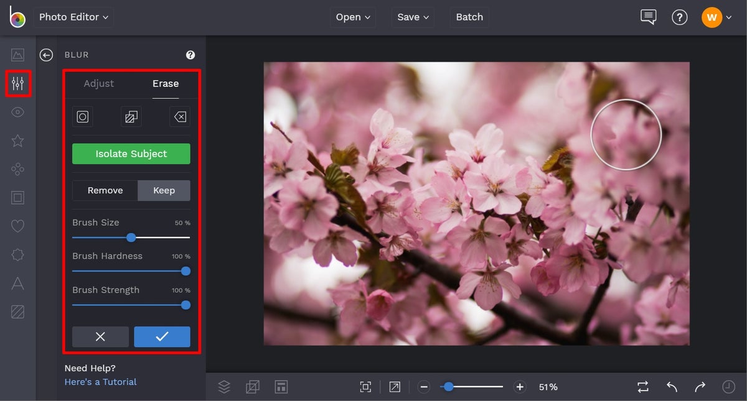This screenshot has height=401, width=747.
Task: Open the Touch Up eye icon
Action: (17, 112)
